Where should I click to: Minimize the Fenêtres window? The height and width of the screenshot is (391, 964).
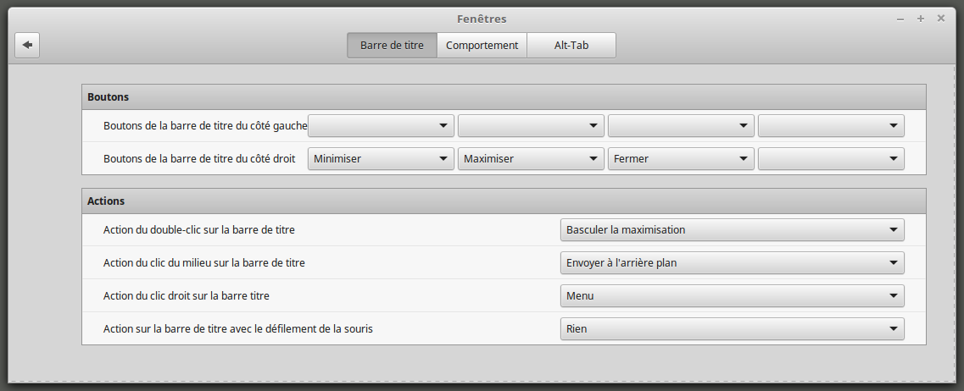click(900, 19)
